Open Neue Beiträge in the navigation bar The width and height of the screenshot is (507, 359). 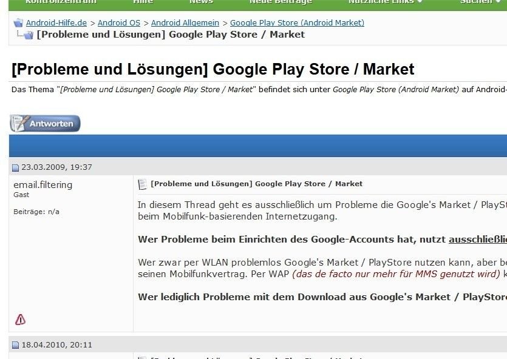tap(281, 2)
